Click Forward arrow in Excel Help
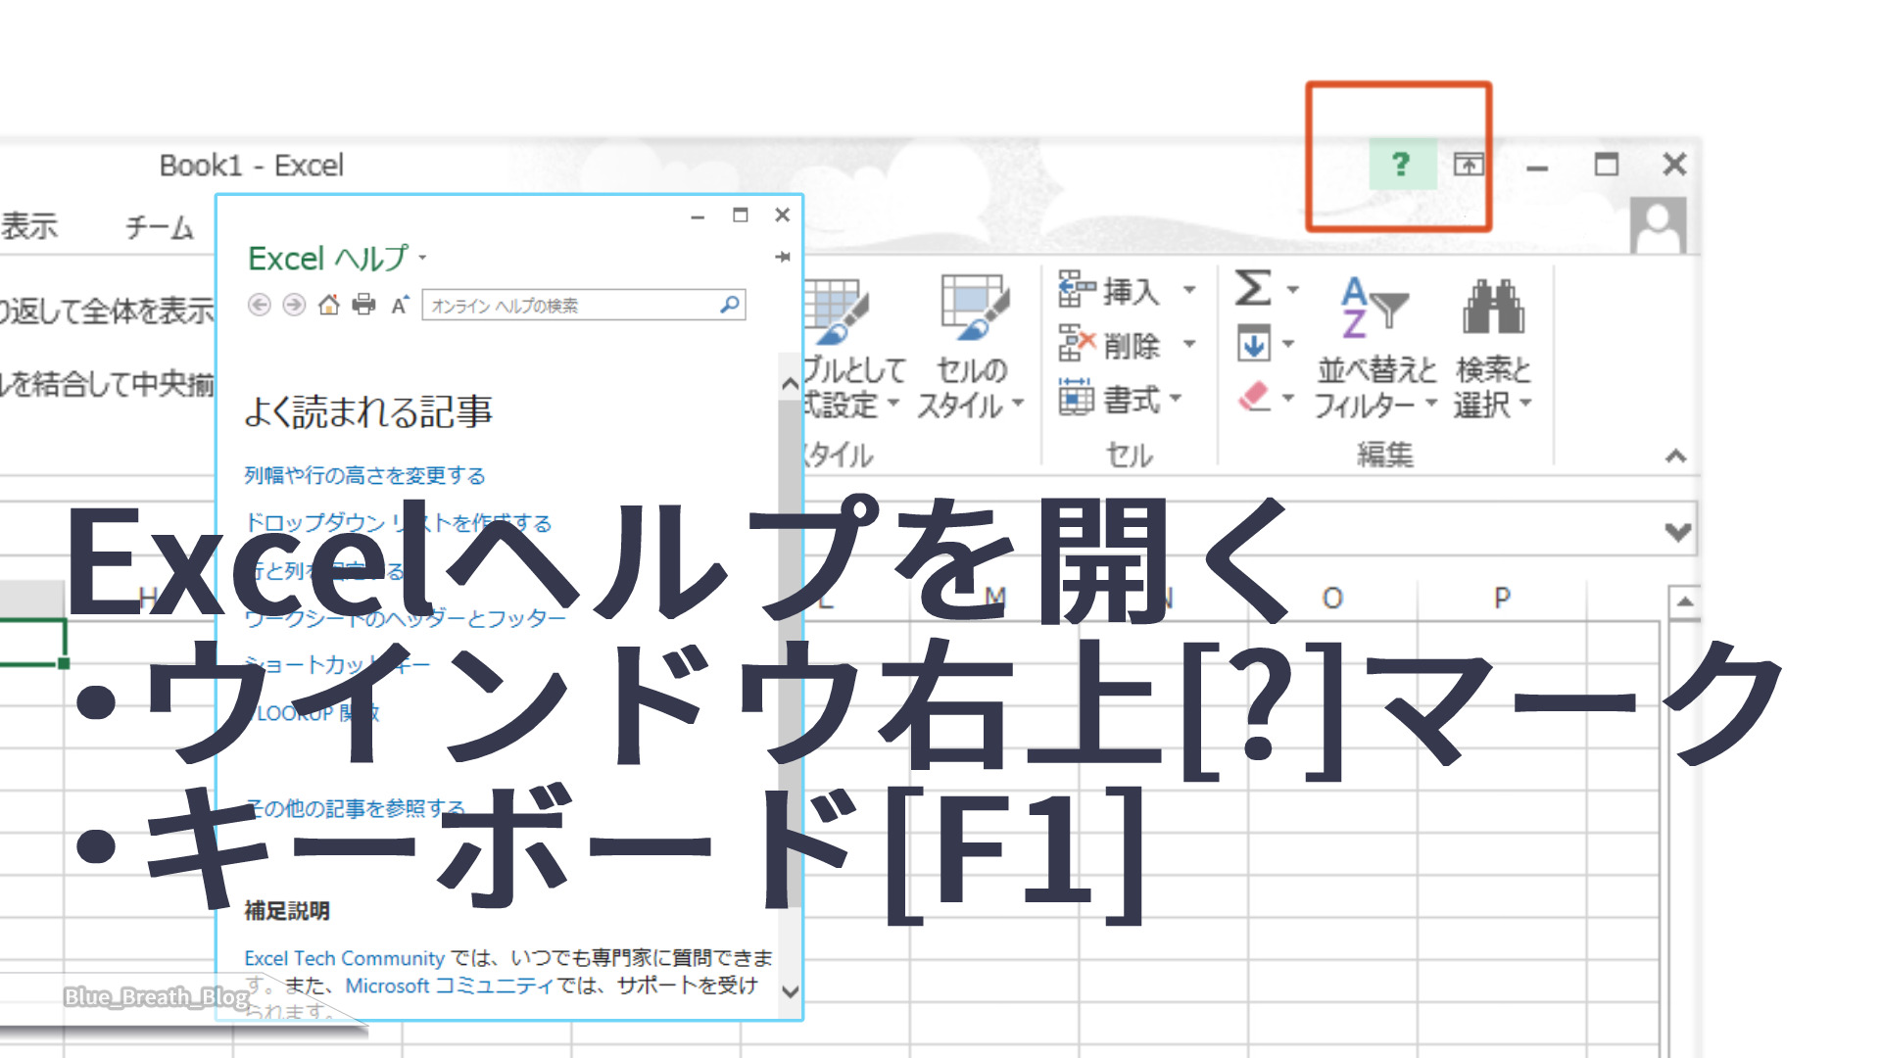The width and height of the screenshot is (1881, 1058). click(x=294, y=305)
